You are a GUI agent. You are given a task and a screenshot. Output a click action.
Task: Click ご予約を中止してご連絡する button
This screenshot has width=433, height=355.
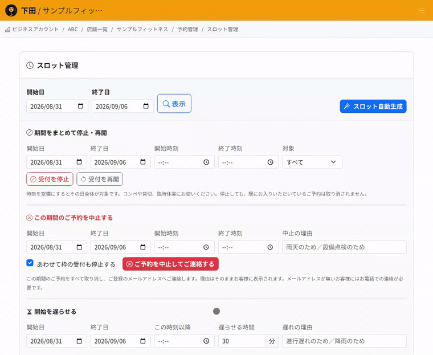coord(171,264)
